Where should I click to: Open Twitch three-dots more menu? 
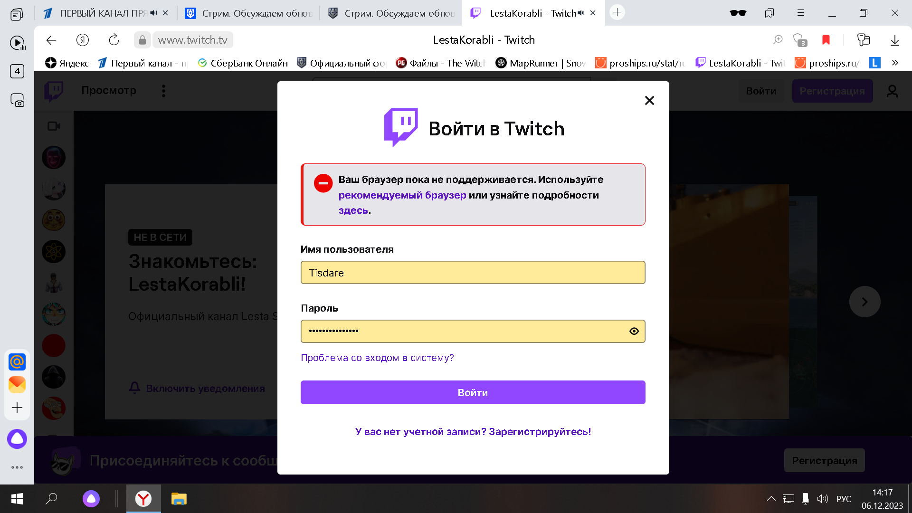tap(163, 91)
